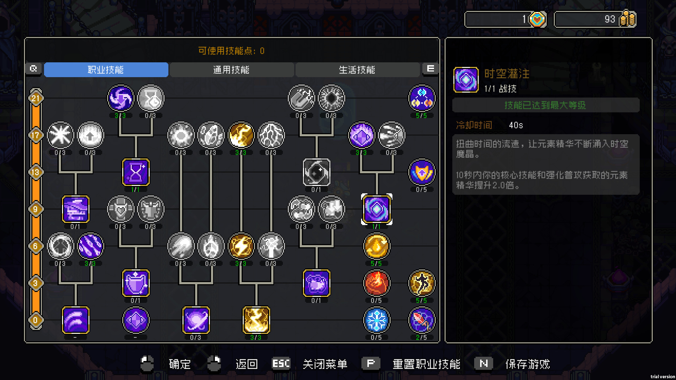Open the 生活技能 tab
The image size is (676, 380).
(x=357, y=70)
